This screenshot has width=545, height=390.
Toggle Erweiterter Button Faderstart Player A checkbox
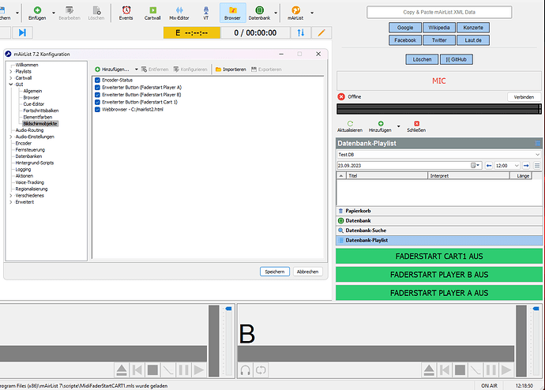(x=97, y=88)
